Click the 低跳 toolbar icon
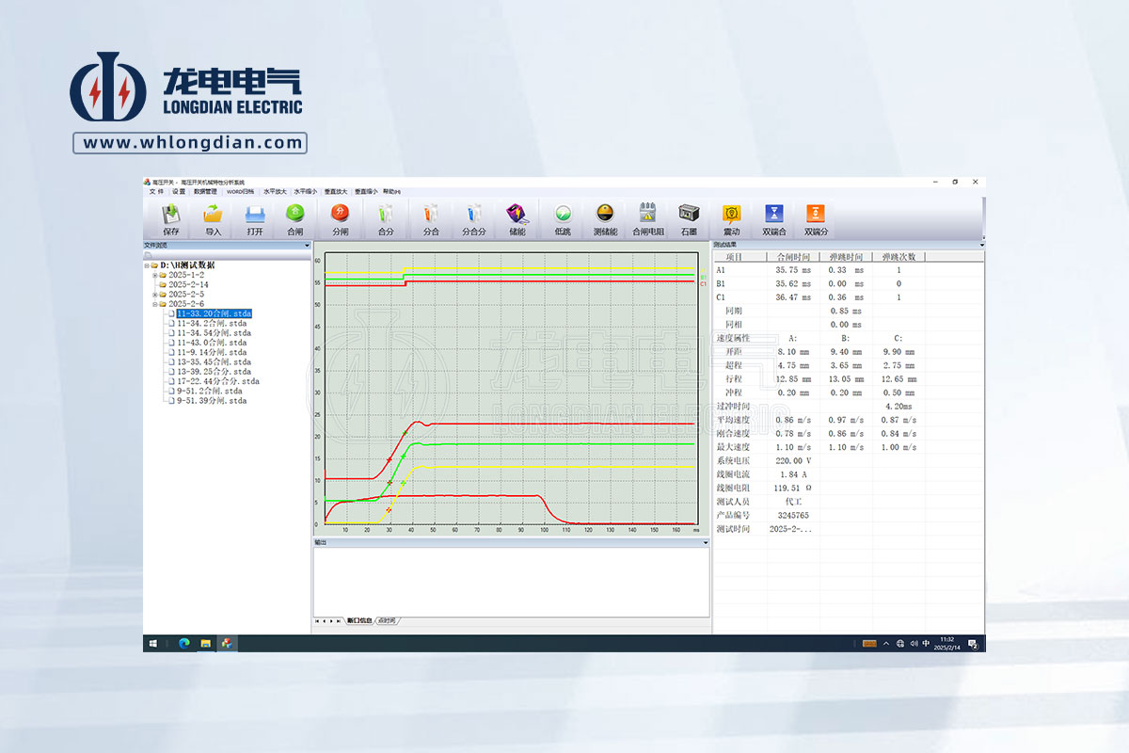 563,215
